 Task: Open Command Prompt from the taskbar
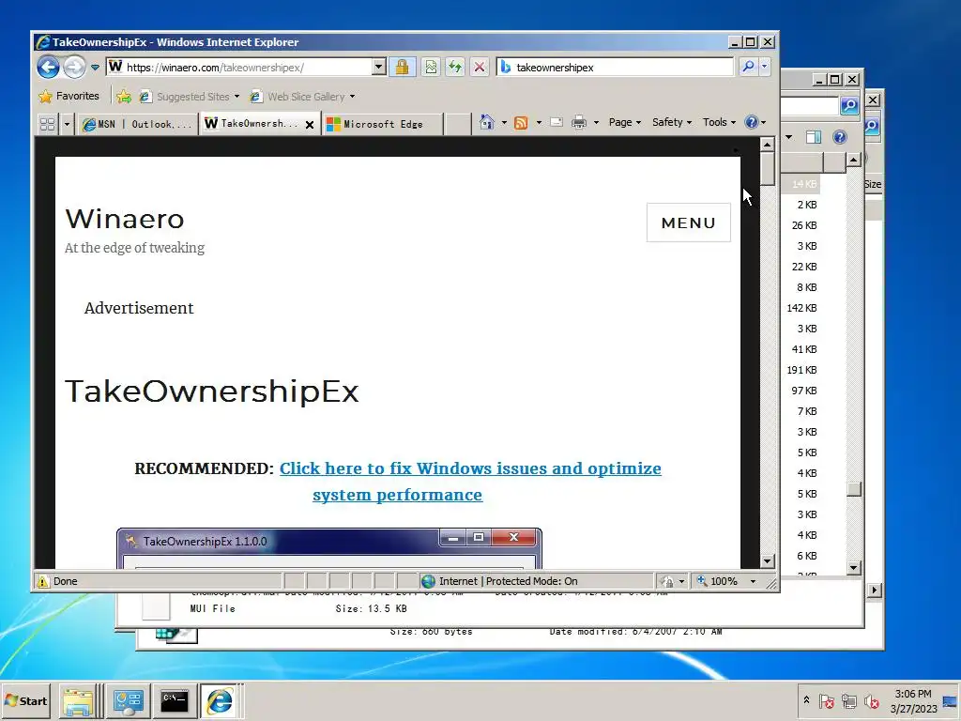175,701
